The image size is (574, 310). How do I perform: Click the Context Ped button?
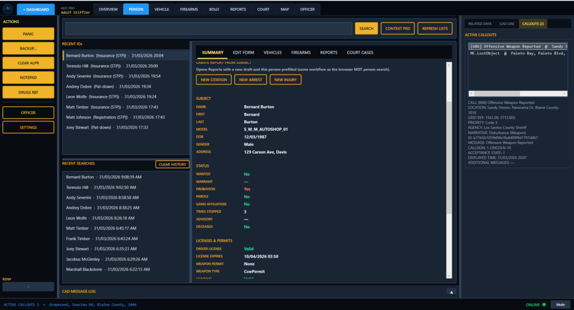coord(398,29)
